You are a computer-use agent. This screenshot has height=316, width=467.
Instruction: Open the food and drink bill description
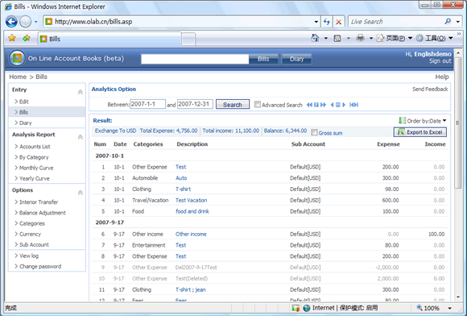click(x=192, y=211)
